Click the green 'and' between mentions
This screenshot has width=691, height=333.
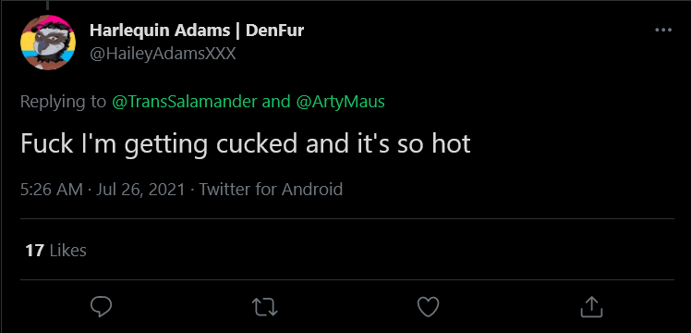tap(276, 102)
